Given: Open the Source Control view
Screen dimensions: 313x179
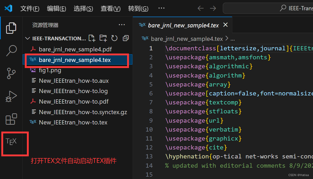Looking at the screenshot, I should (11, 74).
